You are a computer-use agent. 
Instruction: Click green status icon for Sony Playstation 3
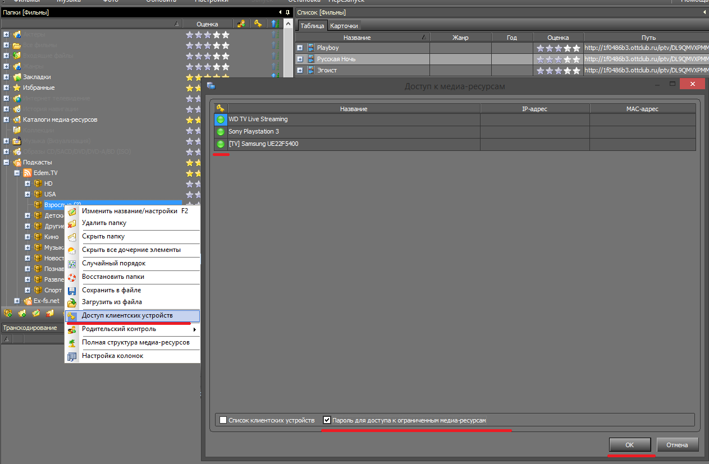click(221, 132)
